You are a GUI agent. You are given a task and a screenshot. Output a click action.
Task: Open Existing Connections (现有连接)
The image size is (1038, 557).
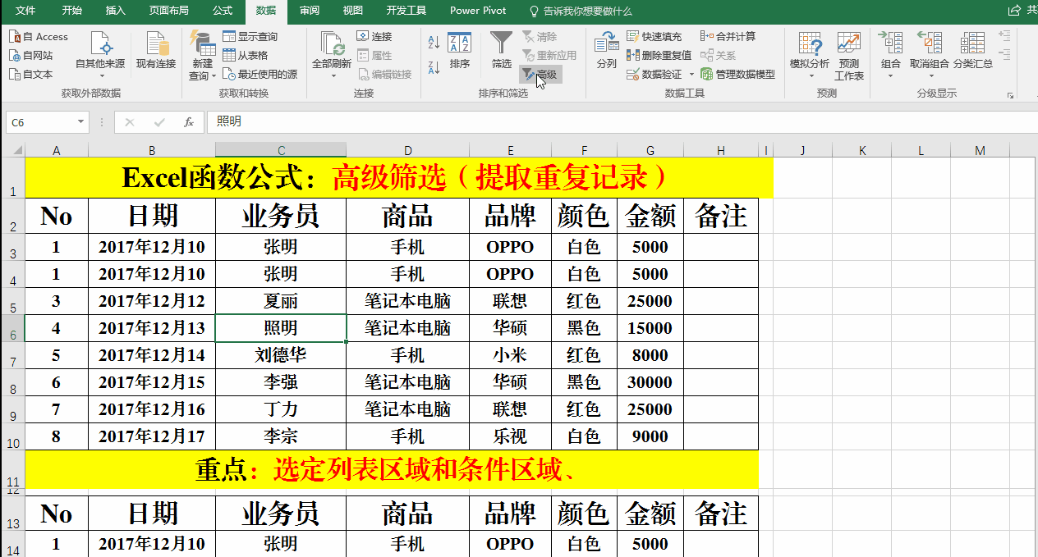pyautogui.click(x=156, y=49)
